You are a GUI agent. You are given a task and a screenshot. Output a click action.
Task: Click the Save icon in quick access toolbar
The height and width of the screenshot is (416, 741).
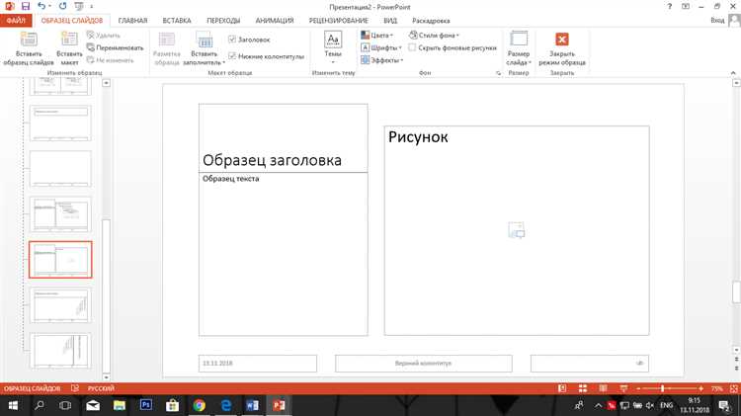point(25,6)
